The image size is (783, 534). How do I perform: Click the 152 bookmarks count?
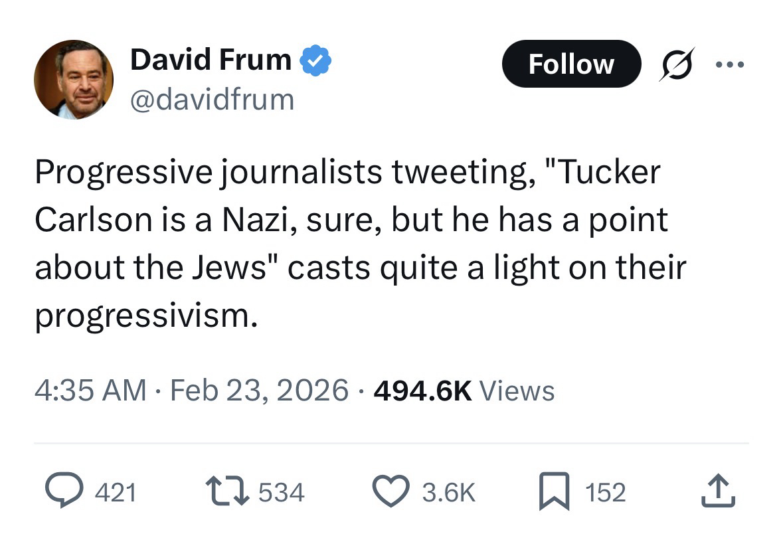pos(605,493)
